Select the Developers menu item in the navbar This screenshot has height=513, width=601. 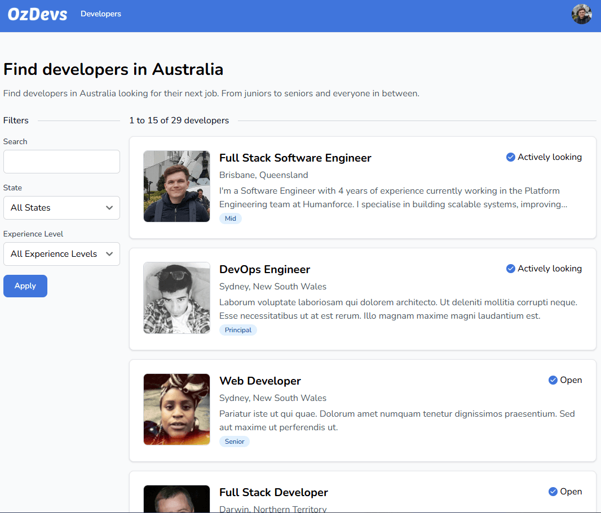pyautogui.click(x=101, y=14)
